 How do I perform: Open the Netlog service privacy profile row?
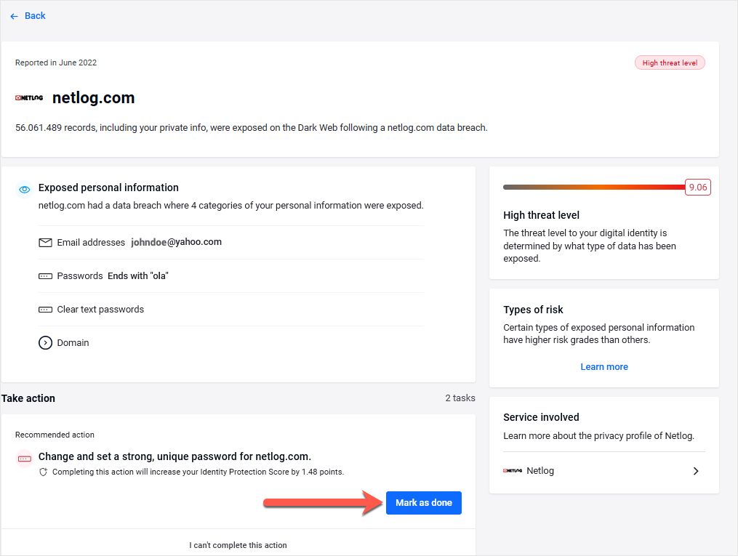pyautogui.click(x=604, y=471)
